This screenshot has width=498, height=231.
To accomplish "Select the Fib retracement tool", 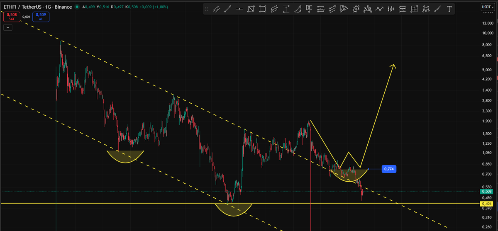I will pos(321,9).
